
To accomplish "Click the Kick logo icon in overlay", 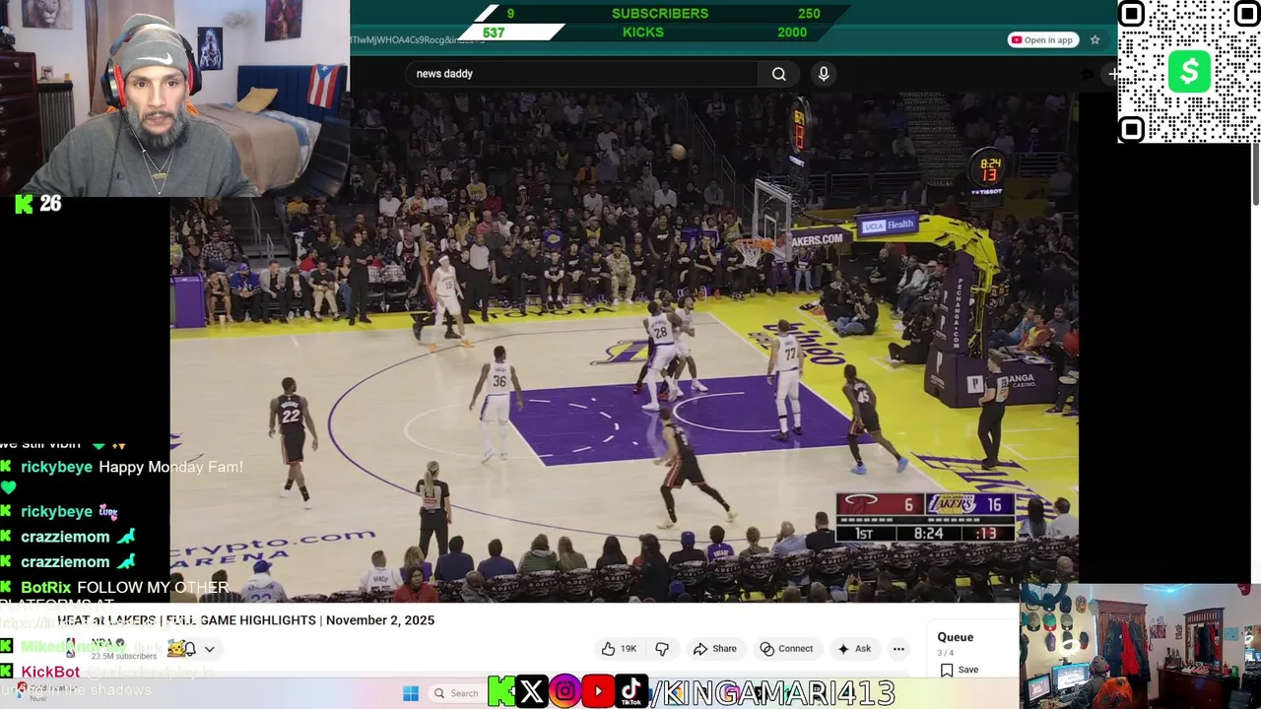I will tap(500, 692).
